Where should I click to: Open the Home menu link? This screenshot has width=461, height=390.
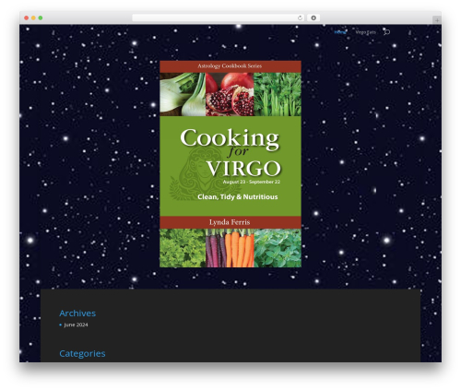click(x=340, y=32)
